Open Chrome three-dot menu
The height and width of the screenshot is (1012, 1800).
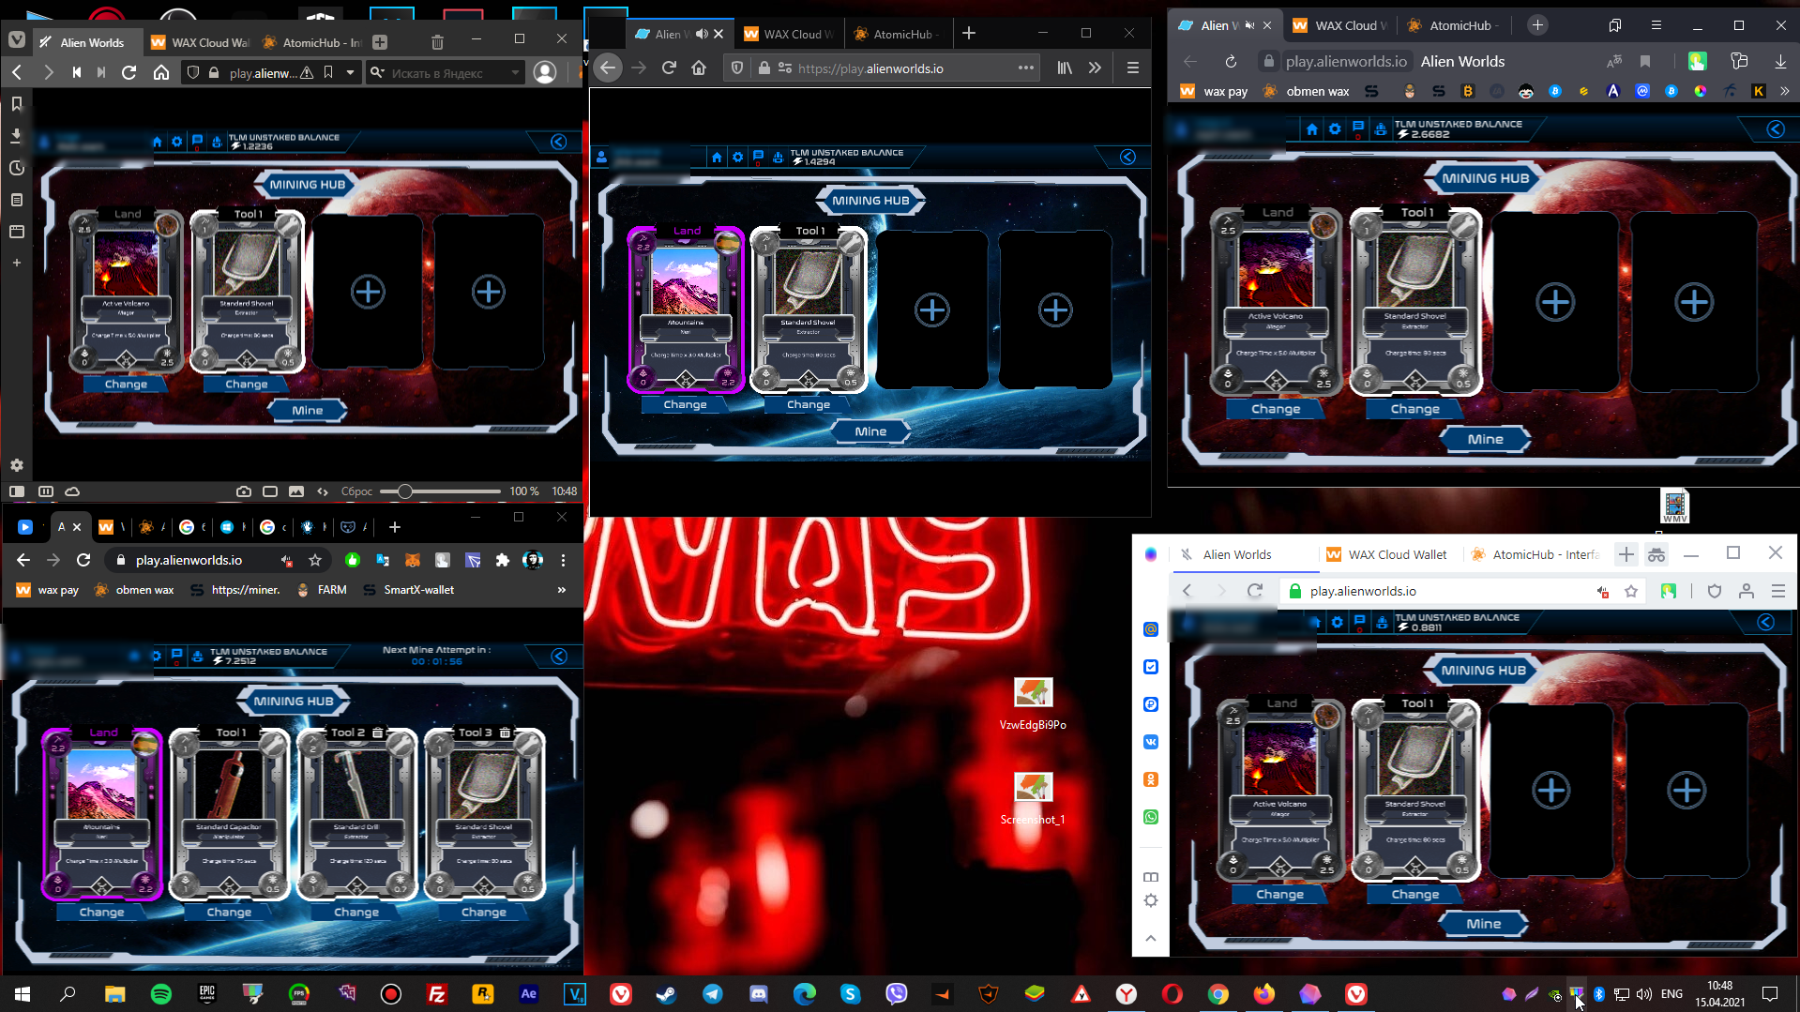563,560
